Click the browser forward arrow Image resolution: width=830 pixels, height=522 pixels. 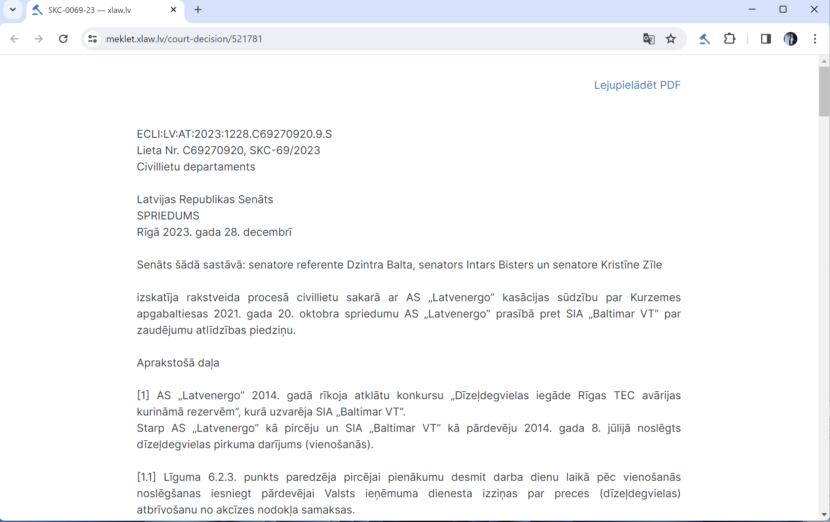tap(38, 38)
